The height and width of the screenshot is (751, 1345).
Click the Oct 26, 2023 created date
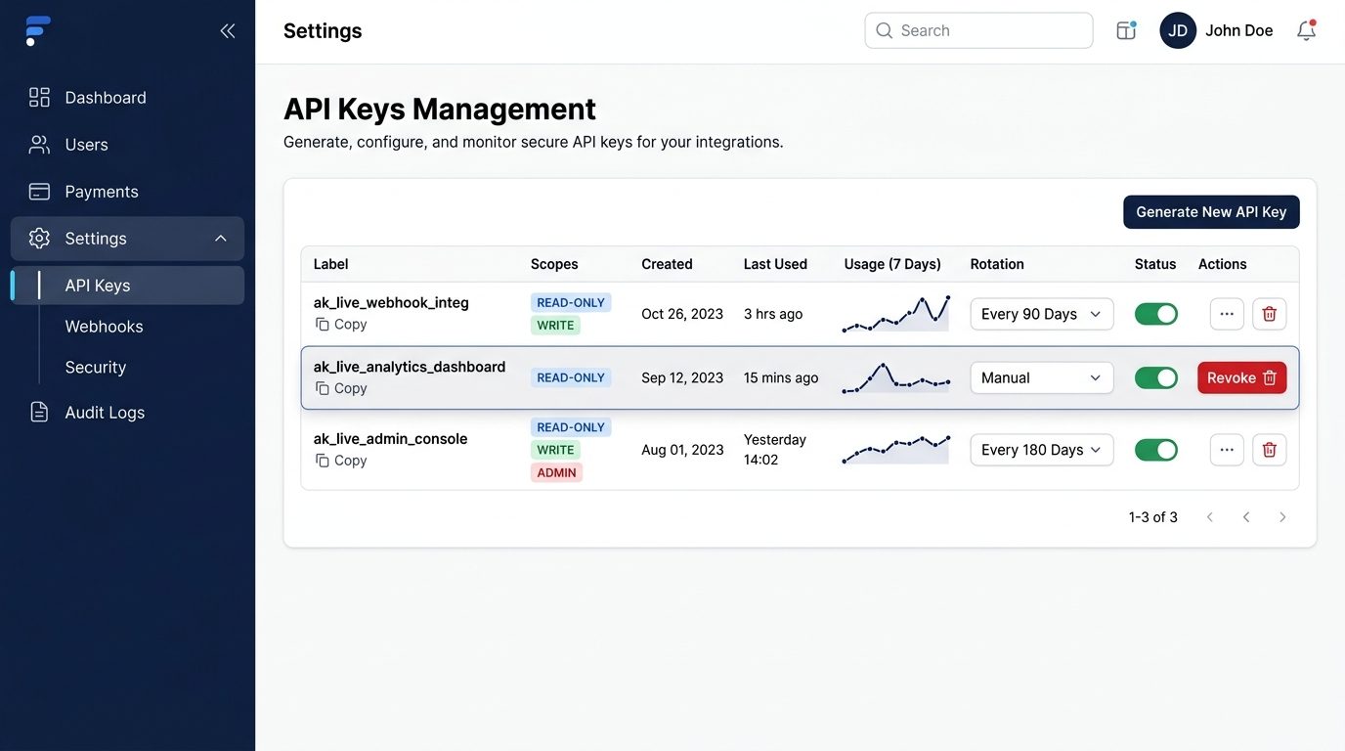[x=682, y=314]
